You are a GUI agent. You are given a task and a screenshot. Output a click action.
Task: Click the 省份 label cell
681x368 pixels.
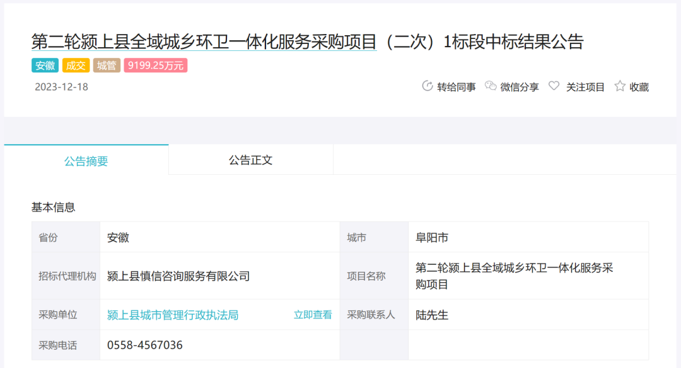coord(66,237)
